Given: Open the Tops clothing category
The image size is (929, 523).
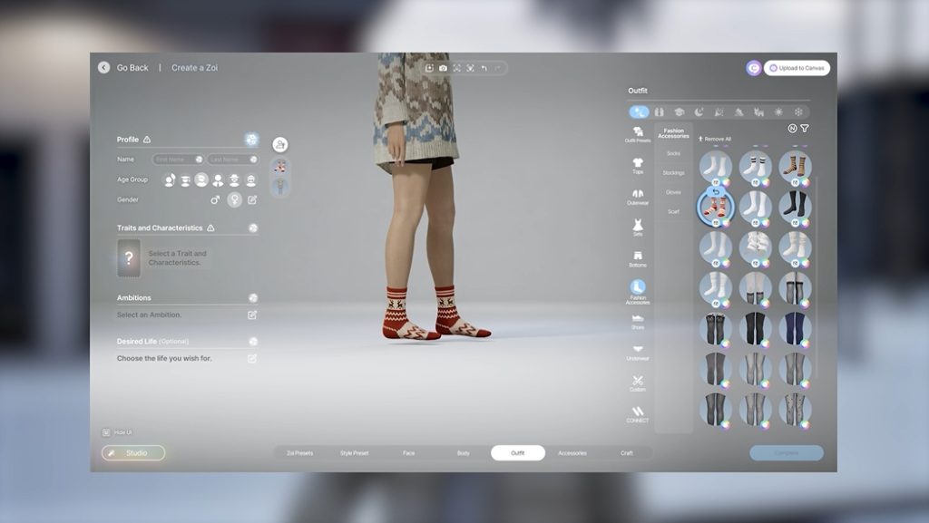Looking at the screenshot, I should tap(638, 165).
